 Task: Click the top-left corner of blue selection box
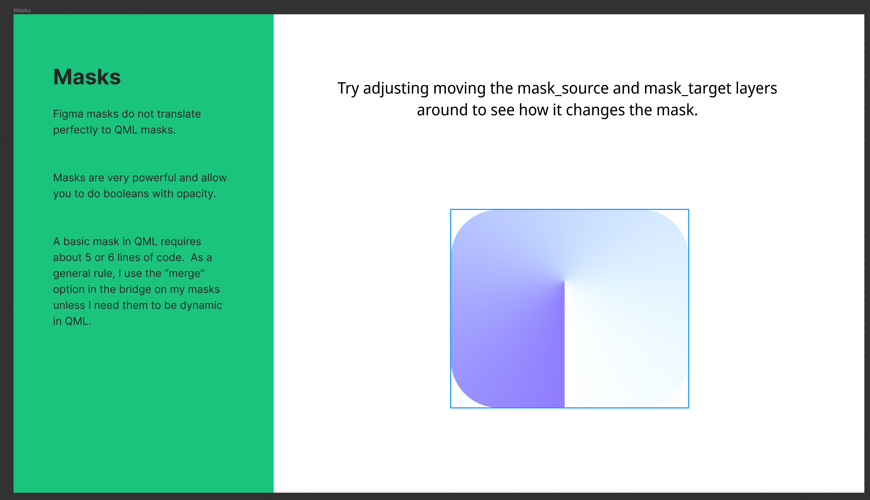click(x=451, y=209)
